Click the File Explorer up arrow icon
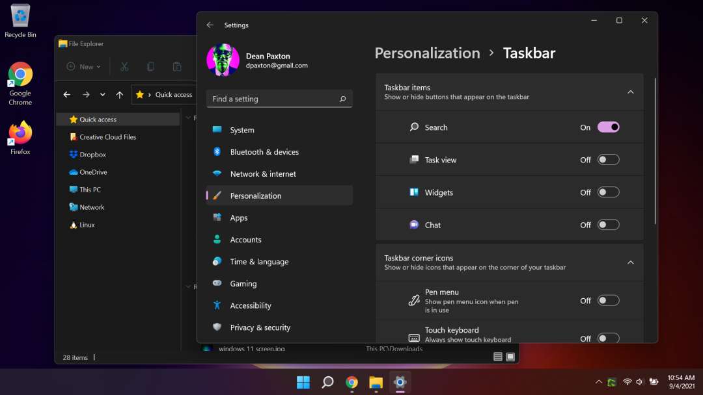The width and height of the screenshot is (703, 395). [119, 95]
